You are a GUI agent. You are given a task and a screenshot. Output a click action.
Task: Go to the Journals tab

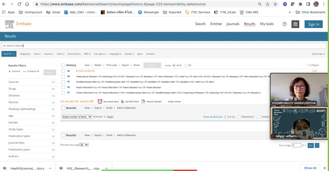[x=233, y=24]
